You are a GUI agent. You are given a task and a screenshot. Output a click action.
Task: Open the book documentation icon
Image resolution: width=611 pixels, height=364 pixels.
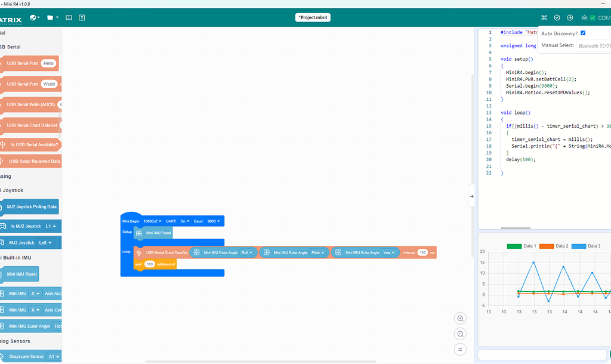69,17
